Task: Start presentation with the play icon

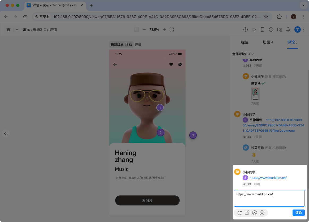Action: 254,29
